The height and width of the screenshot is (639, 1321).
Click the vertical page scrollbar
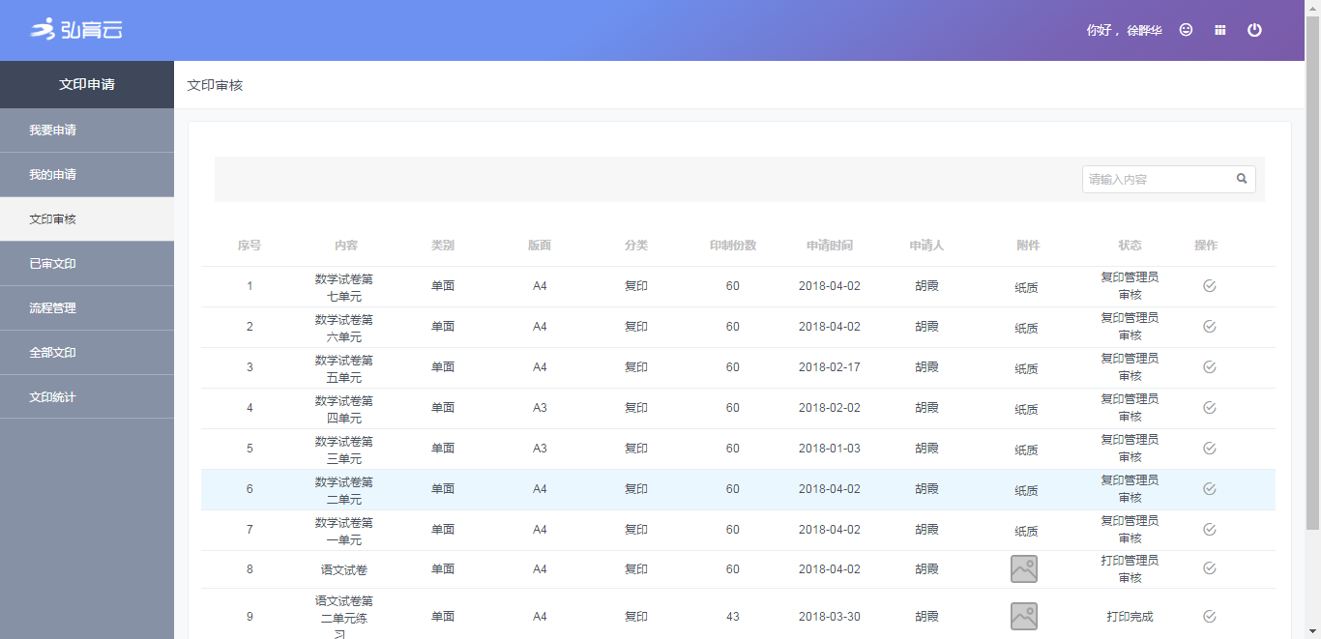pyautogui.click(x=1312, y=271)
